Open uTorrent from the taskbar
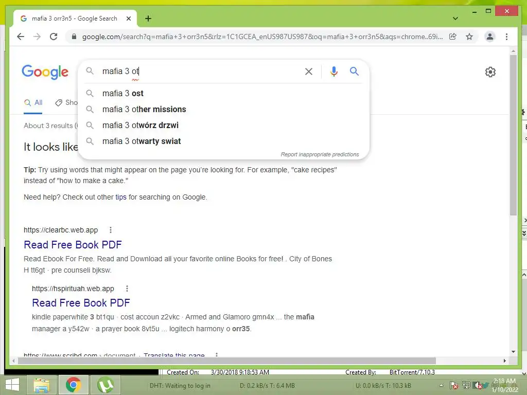Image resolution: width=527 pixels, height=395 pixels. coord(105,385)
